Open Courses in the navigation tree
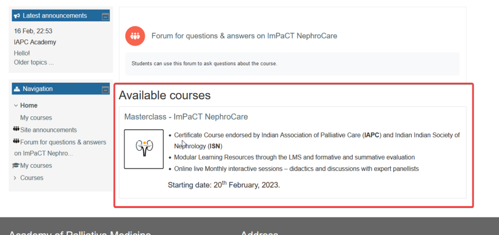The height and width of the screenshot is (235, 499). [32, 178]
